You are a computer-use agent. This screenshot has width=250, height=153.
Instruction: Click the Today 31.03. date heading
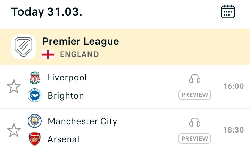(x=47, y=12)
